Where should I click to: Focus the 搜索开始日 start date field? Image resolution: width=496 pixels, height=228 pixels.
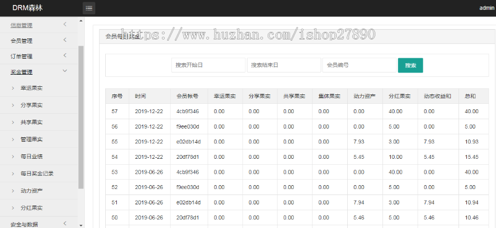tap(208, 65)
